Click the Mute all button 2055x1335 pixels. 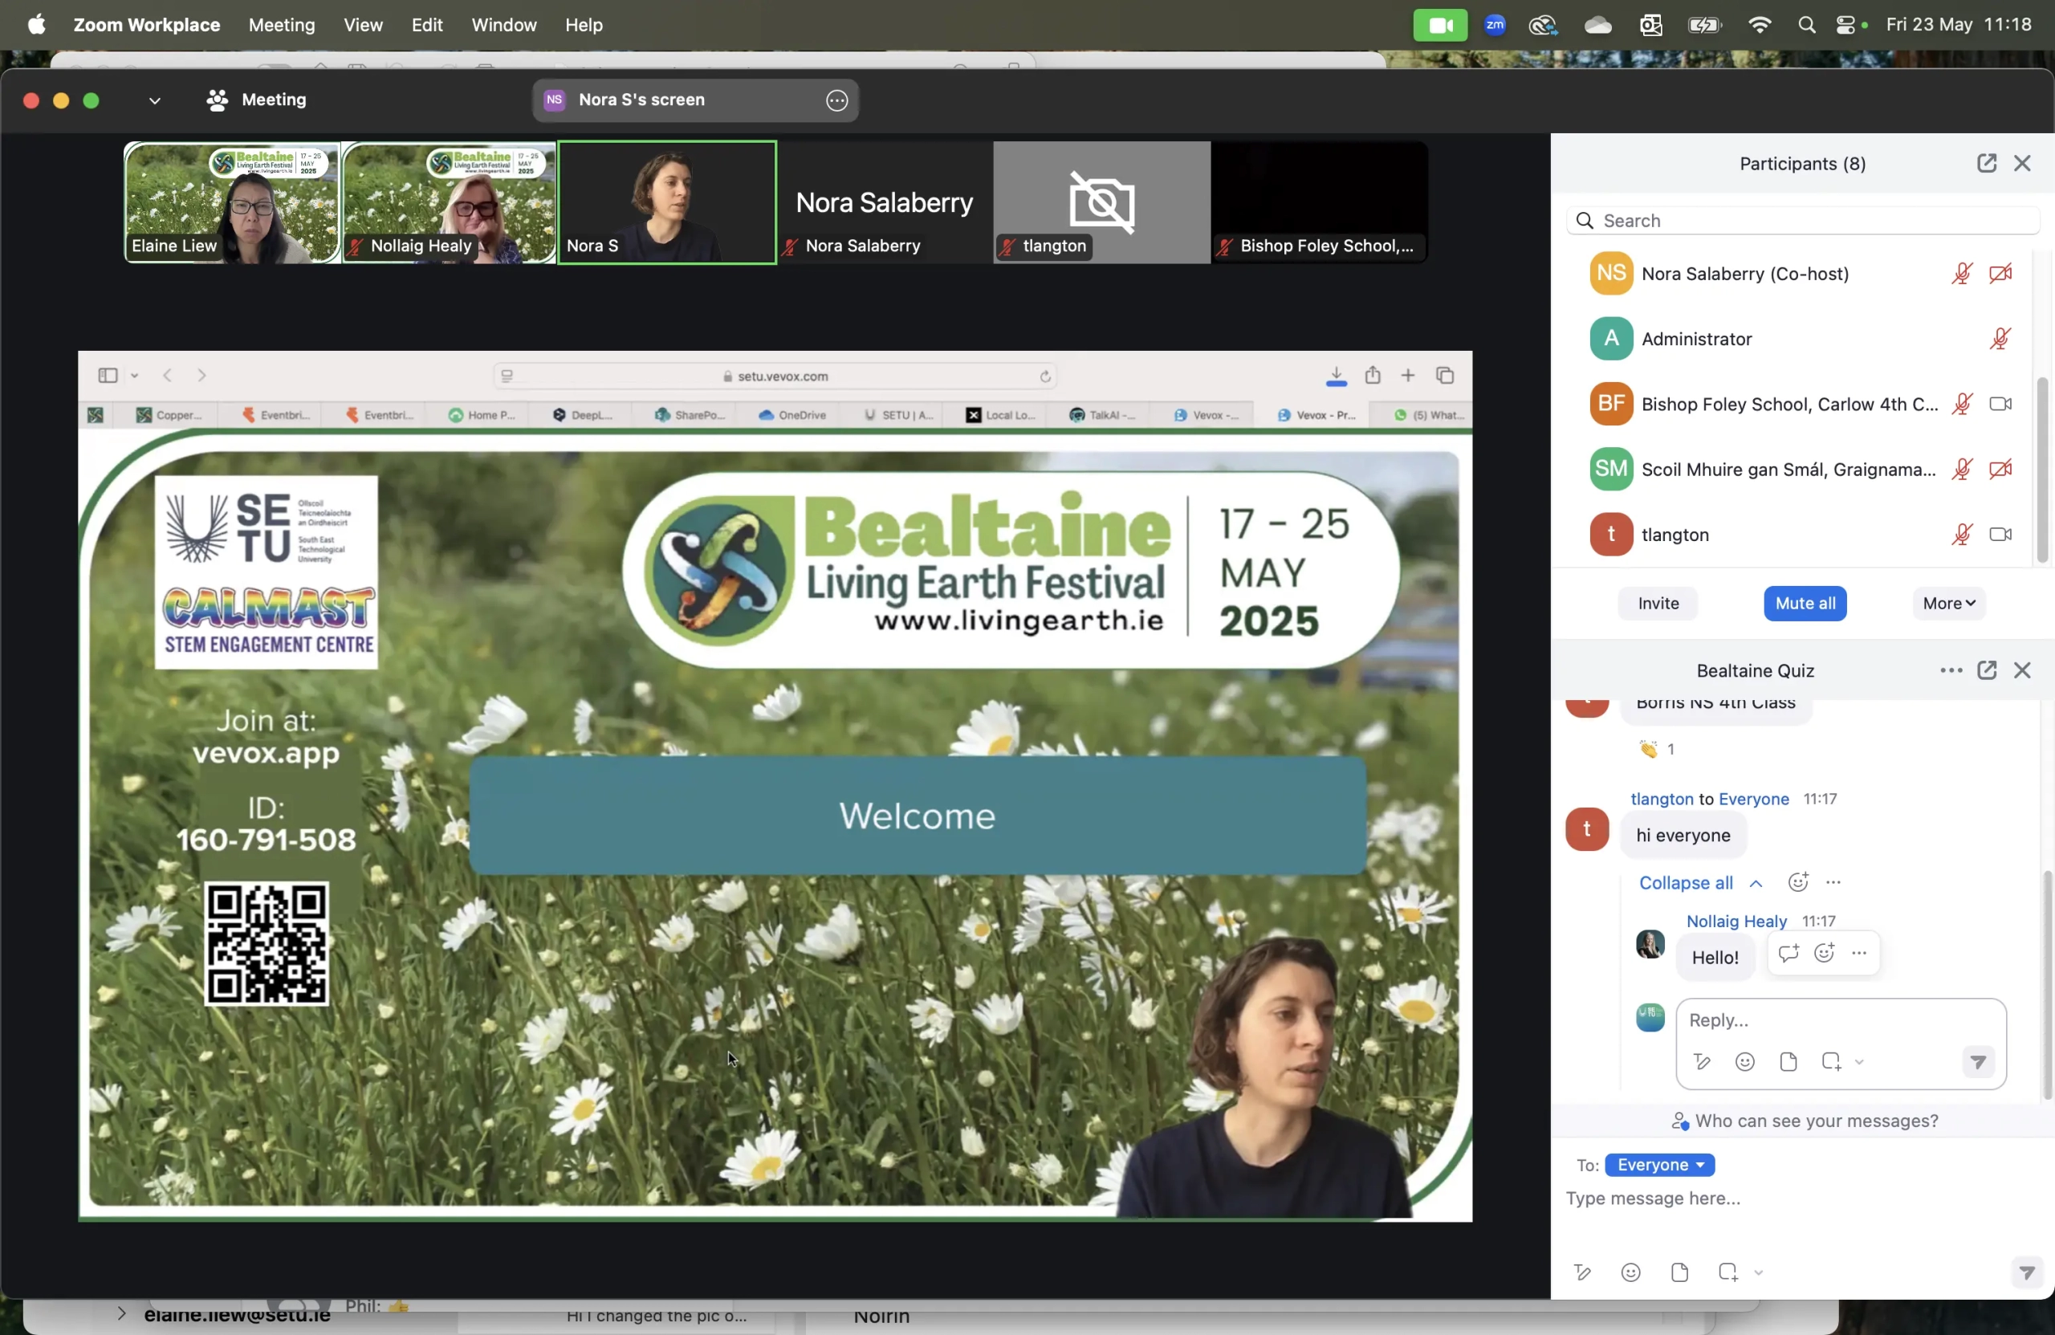[x=1805, y=603]
